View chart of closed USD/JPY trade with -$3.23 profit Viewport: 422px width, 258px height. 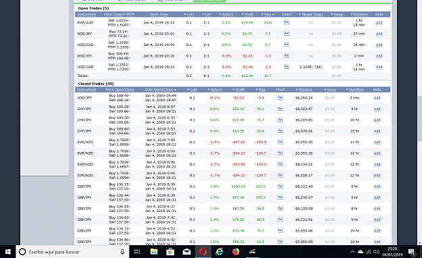point(280,97)
